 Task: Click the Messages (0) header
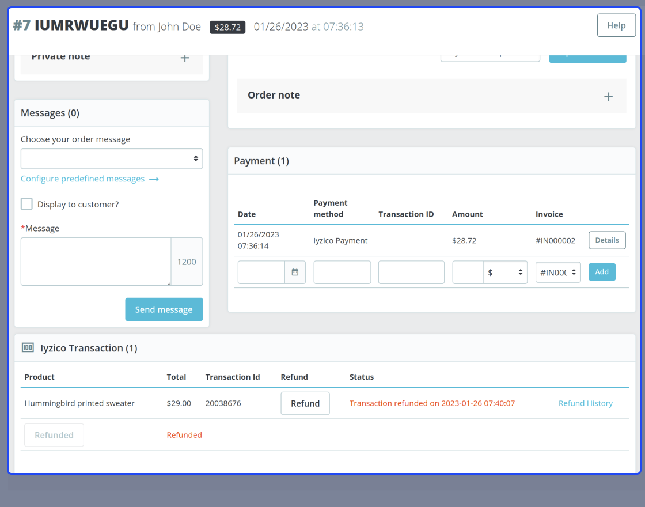click(x=50, y=113)
